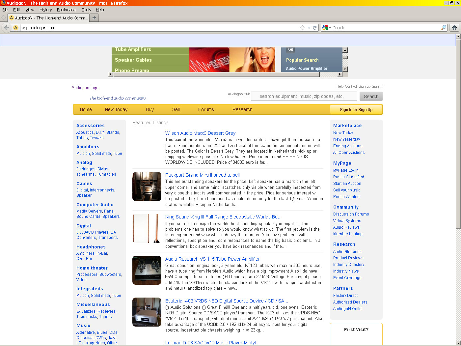Image resolution: width=461 pixels, height=346 pixels.
Task: Open the Bookmarks menu
Action: [x=67, y=10]
